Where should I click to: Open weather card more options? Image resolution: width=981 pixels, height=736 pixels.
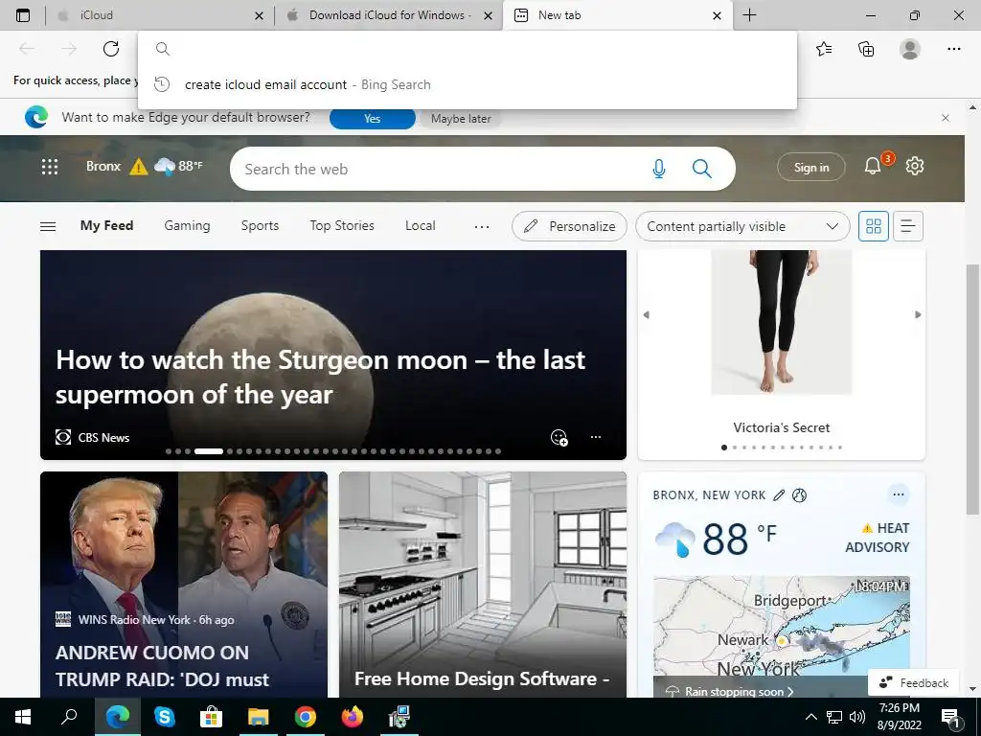(899, 494)
